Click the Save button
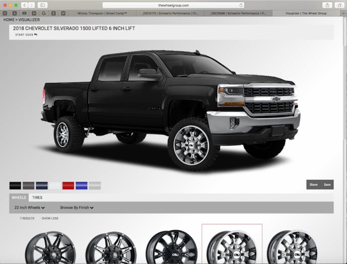347x264 pixels. (327, 184)
